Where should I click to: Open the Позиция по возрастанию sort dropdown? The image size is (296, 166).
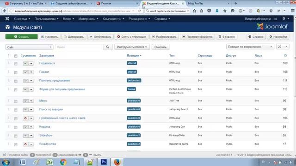pyautogui.click(x=250, y=47)
